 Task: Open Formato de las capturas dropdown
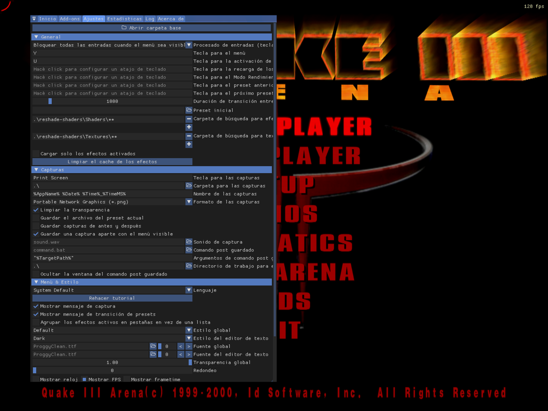(188, 202)
